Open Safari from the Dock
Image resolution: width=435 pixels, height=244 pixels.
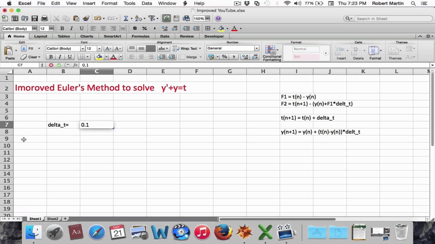[97, 232]
